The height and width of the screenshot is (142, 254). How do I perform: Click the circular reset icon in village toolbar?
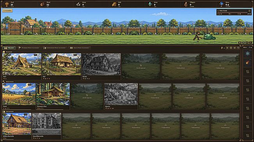coord(238,48)
